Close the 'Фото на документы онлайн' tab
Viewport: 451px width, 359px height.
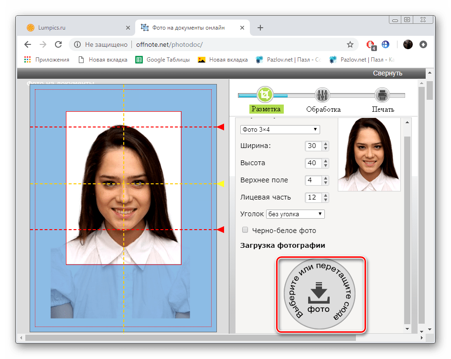[x=242, y=28]
